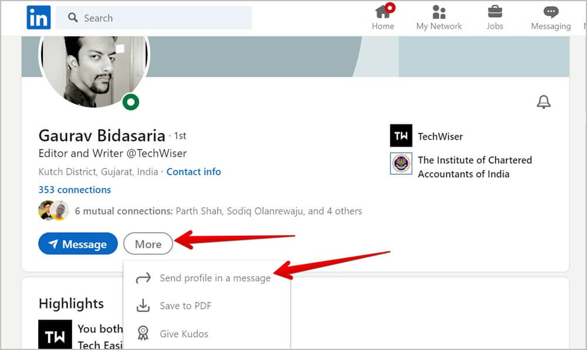Open the TechWiser company link
Image resolution: width=587 pixels, height=350 pixels.
pyautogui.click(x=440, y=136)
